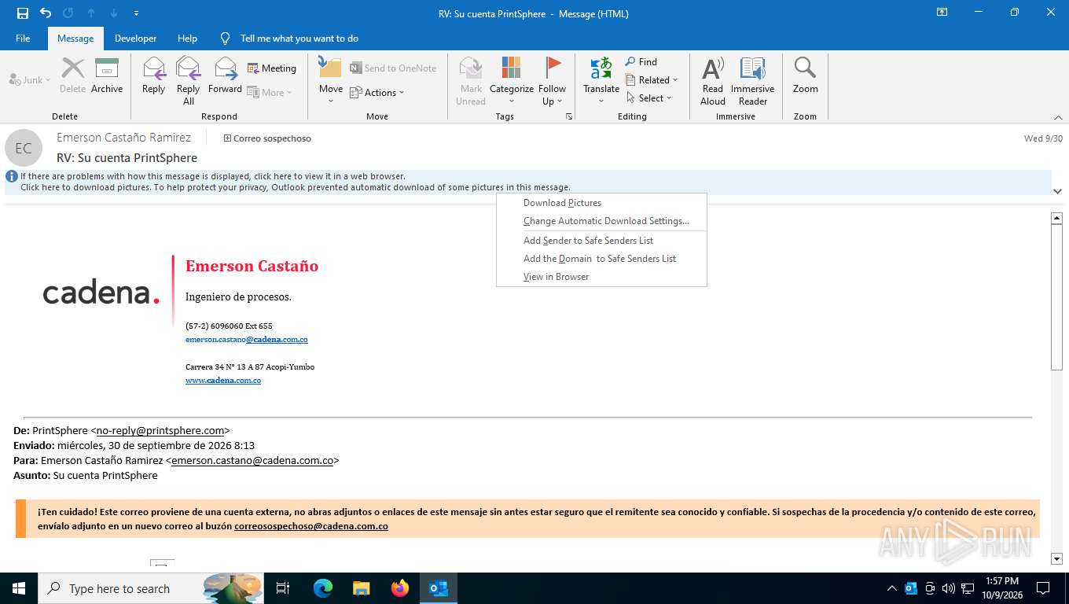Open the www.cadena.com.co link

pyautogui.click(x=223, y=381)
